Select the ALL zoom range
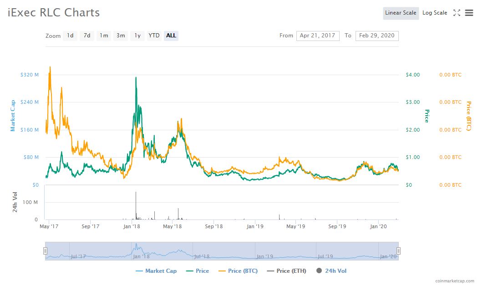 point(171,36)
